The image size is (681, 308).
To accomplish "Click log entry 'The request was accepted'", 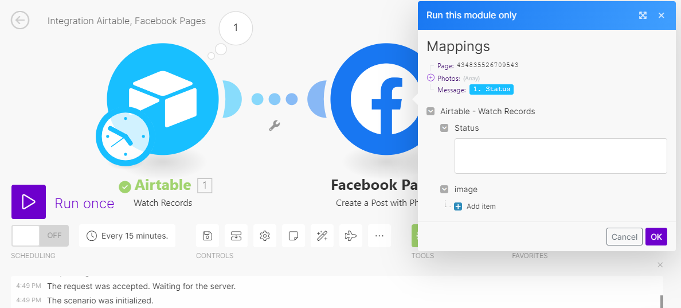I will click(x=141, y=287).
